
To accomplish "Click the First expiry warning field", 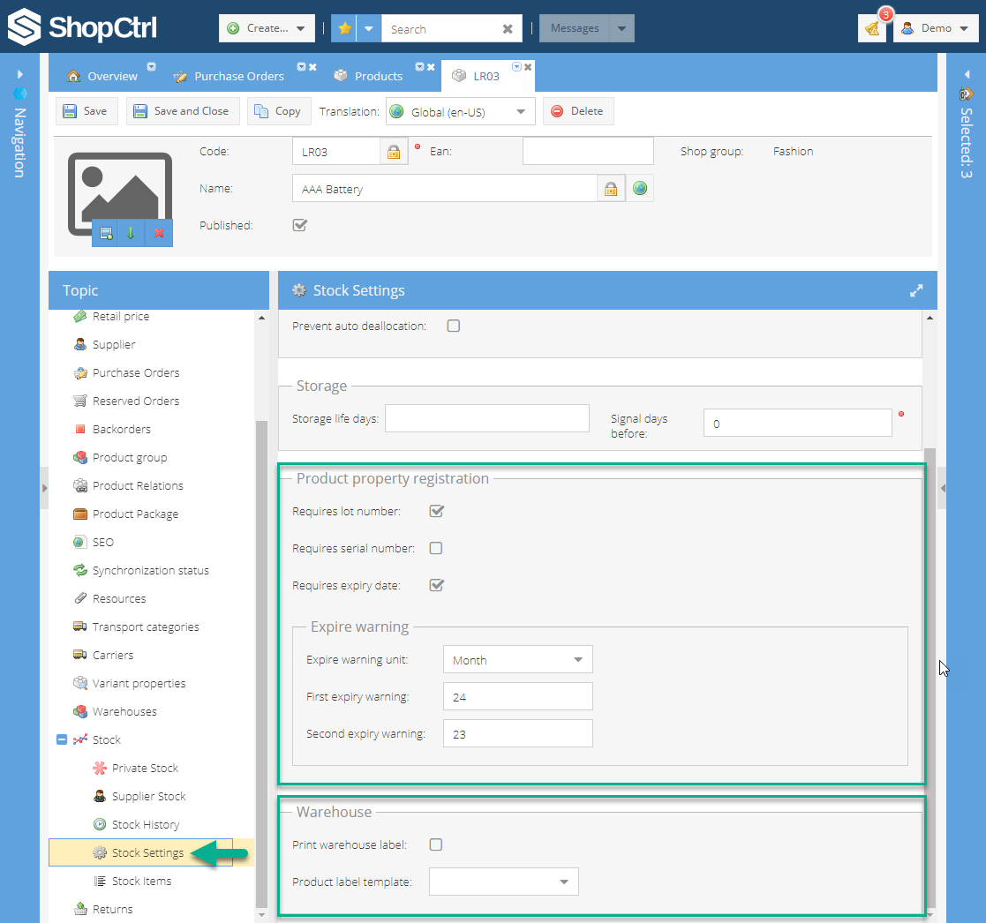I will [517, 696].
